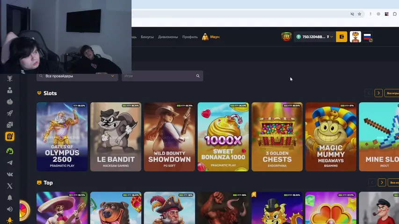Viewport: 399px width, 224px height.
Task: Click the user avatar picture
Action: [355, 37]
